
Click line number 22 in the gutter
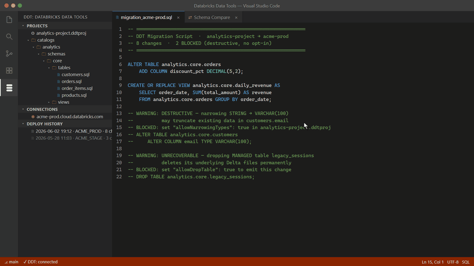point(119,176)
